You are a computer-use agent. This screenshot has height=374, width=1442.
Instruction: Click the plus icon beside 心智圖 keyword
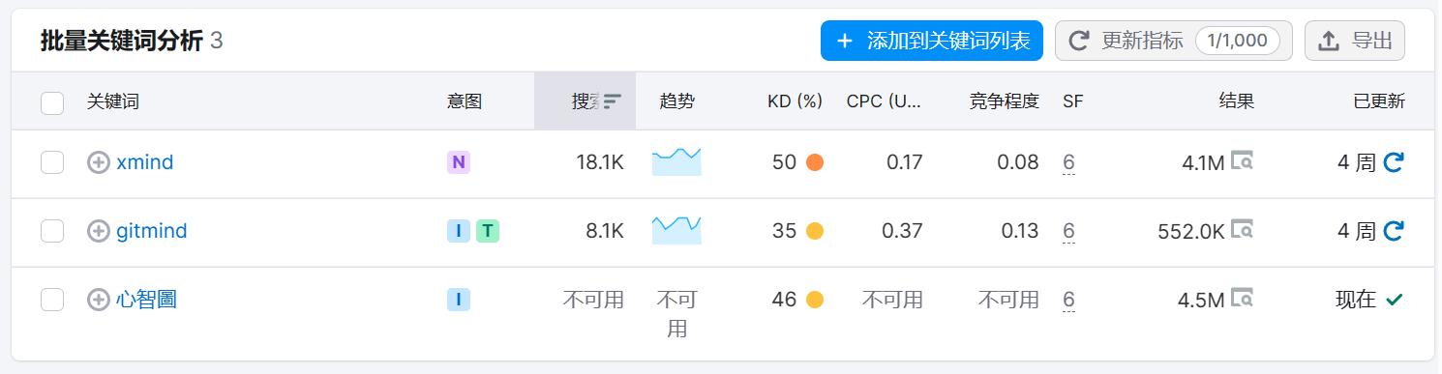click(99, 300)
